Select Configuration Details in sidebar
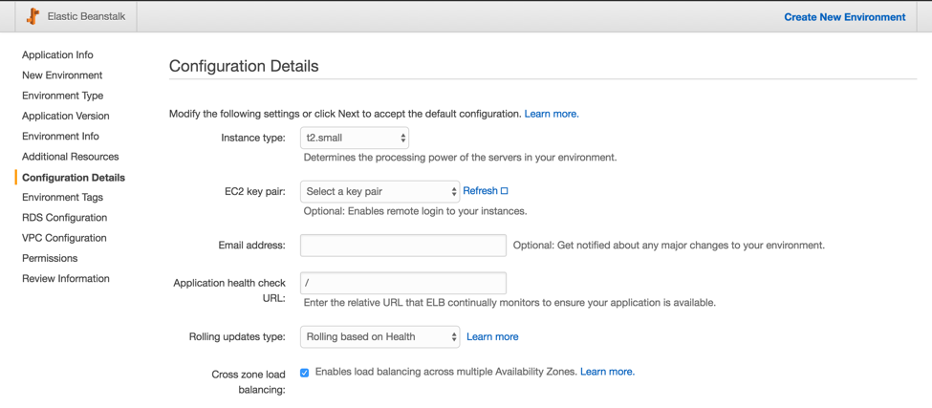 pos(74,178)
